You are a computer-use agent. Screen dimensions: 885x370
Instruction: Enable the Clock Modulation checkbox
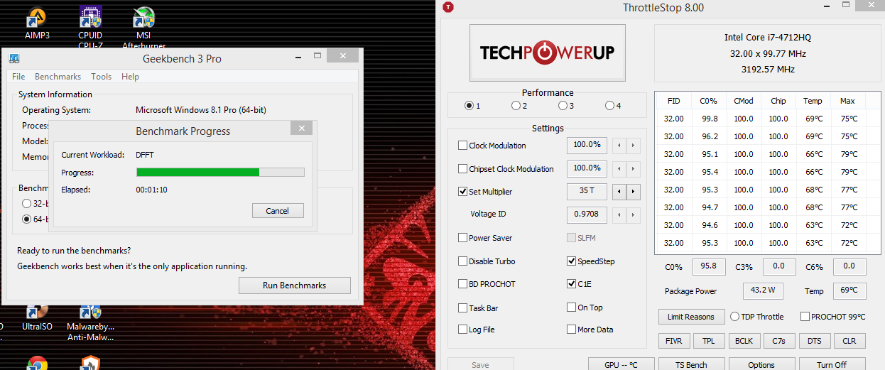pos(463,146)
